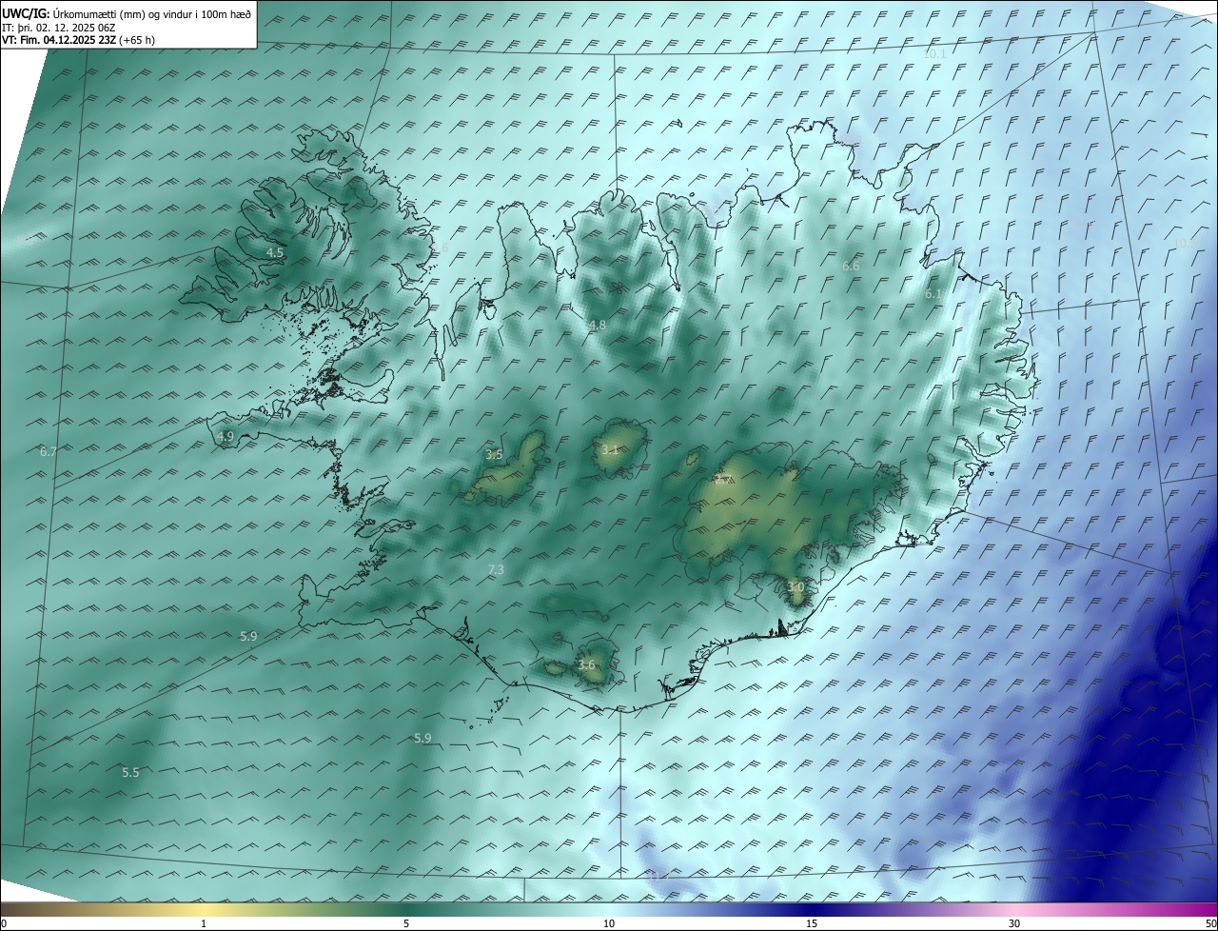Click the color scale tick label 1
1218x931 pixels.
coord(205,923)
